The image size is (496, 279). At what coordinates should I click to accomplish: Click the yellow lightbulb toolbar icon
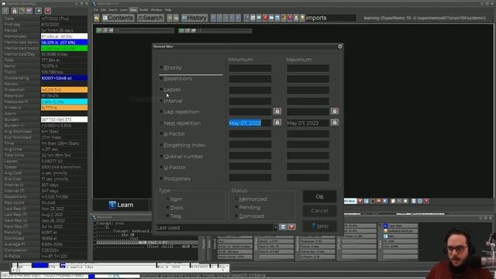pos(302,18)
